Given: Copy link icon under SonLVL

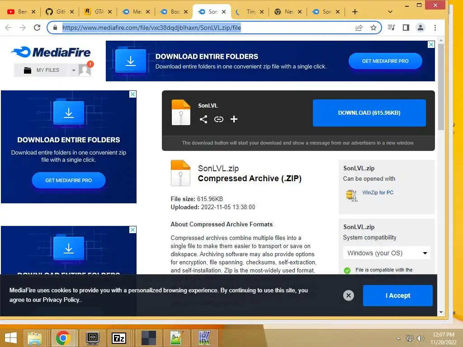Looking at the screenshot, I should coord(218,119).
